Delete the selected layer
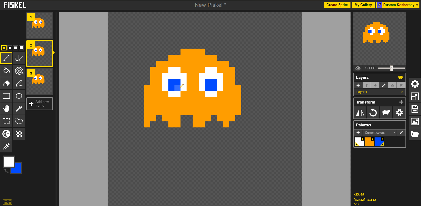 click(x=401, y=85)
